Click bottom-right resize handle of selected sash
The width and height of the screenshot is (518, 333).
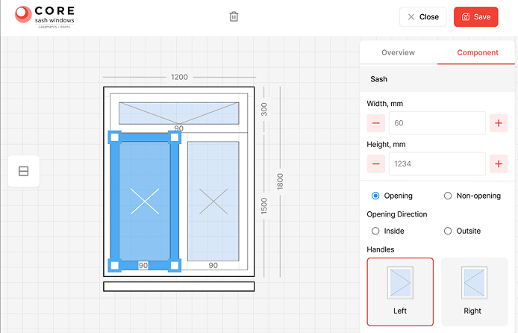[x=175, y=265]
